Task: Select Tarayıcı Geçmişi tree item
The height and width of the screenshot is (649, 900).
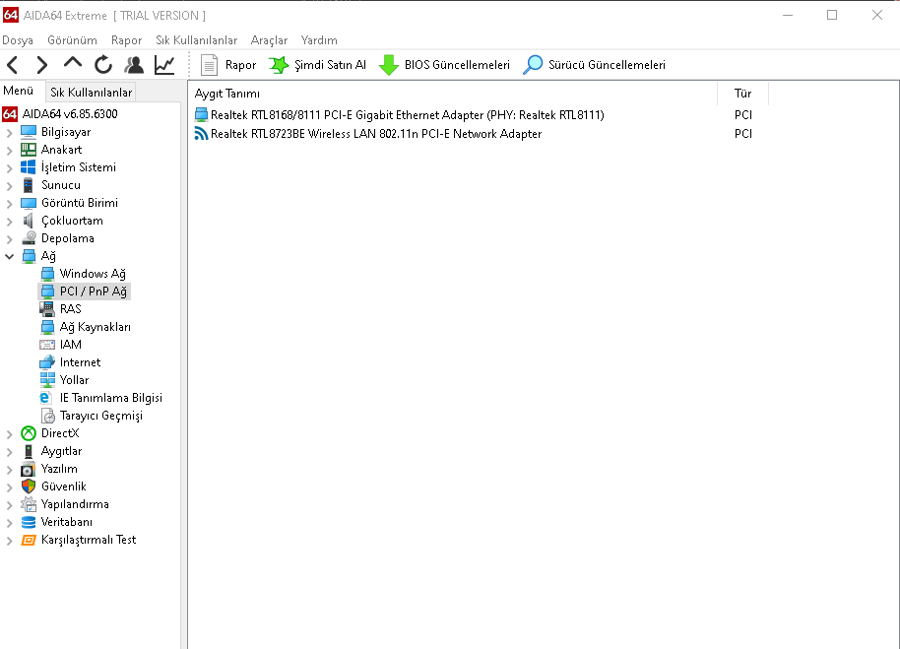Action: [x=101, y=416]
